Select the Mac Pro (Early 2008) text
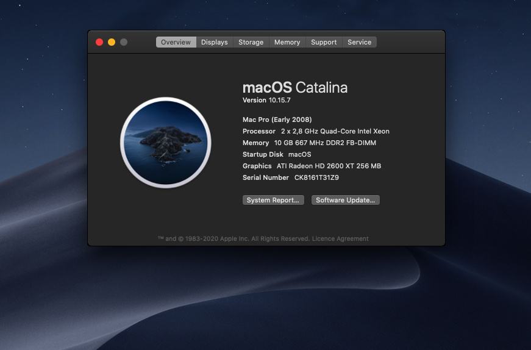The image size is (531, 350). tap(277, 120)
